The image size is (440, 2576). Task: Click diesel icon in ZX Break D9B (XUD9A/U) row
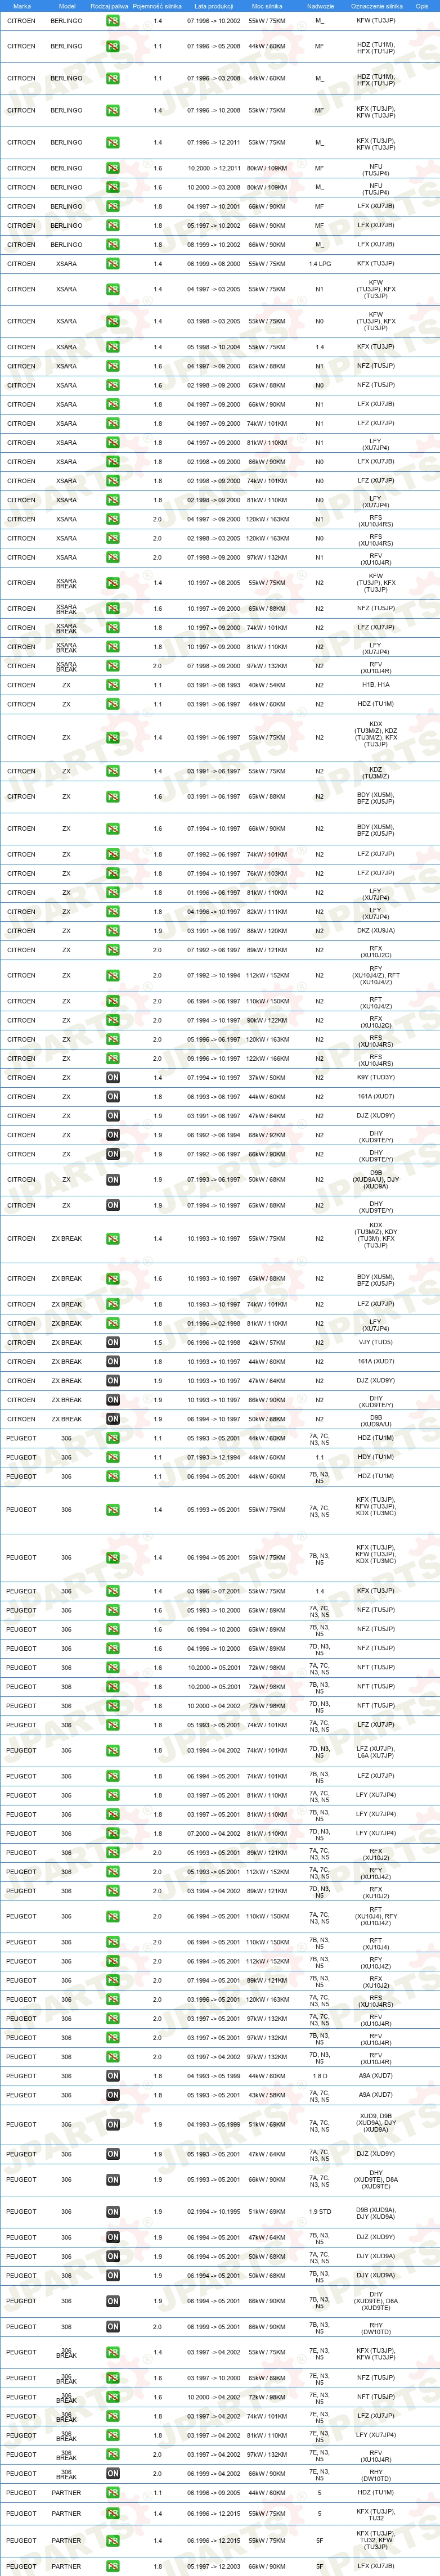[113, 1419]
